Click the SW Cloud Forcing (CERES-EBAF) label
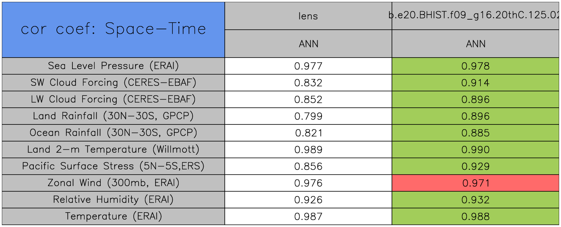The image size is (561, 227). 113,82
